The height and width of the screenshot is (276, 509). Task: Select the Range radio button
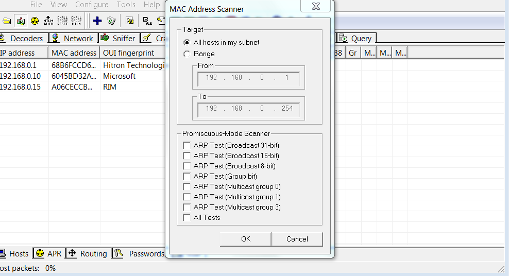click(x=186, y=54)
